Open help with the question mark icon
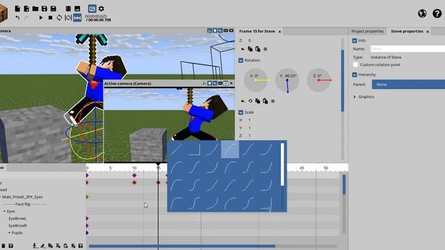This screenshot has width=445, height=250. [x=437, y=13]
